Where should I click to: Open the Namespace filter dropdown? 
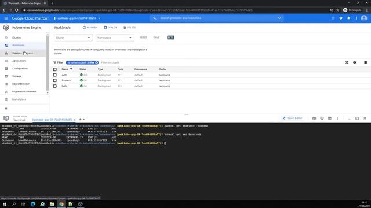coord(115,38)
